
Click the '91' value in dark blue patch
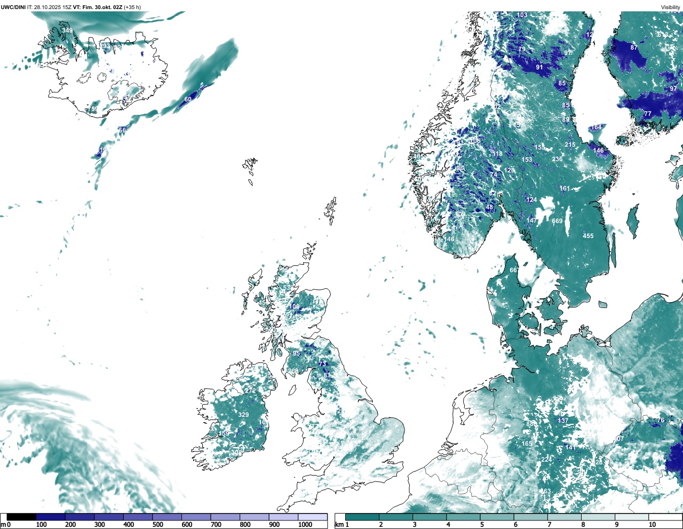pyautogui.click(x=539, y=67)
